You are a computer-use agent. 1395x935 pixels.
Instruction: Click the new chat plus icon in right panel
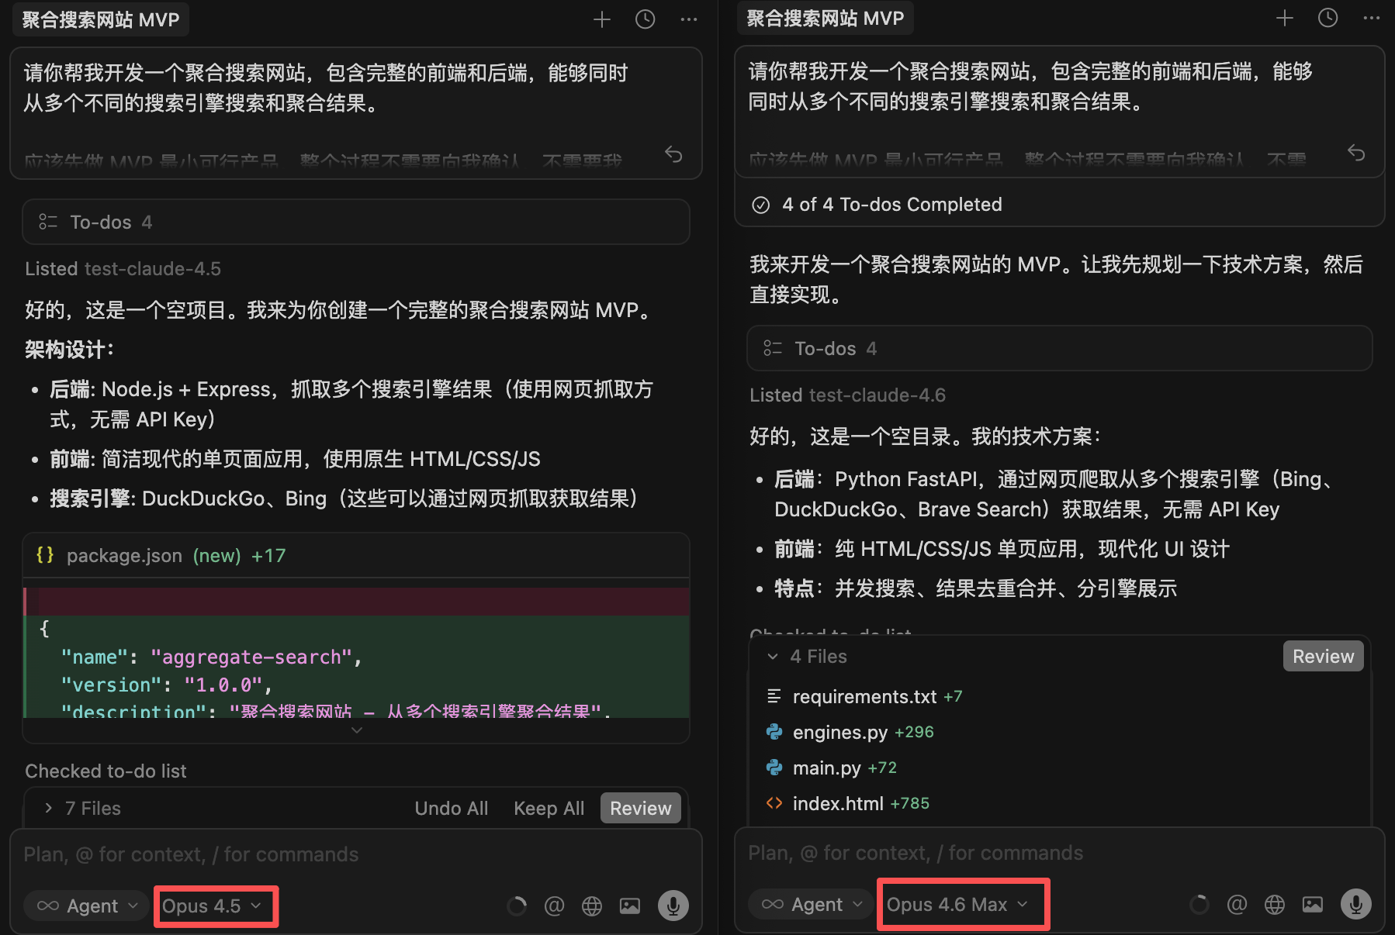pyautogui.click(x=1285, y=18)
